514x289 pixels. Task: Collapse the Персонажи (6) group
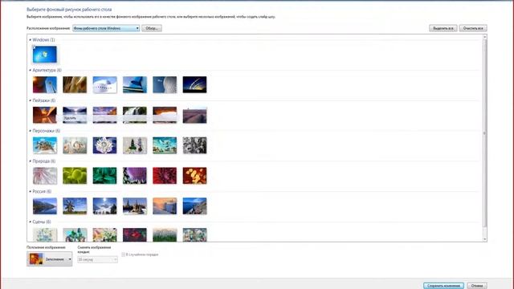pyautogui.click(x=31, y=131)
